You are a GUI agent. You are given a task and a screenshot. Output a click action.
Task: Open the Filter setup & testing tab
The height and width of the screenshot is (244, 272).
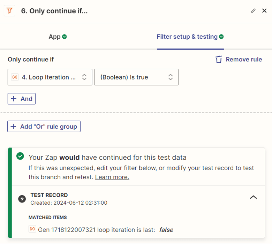click(x=187, y=37)
